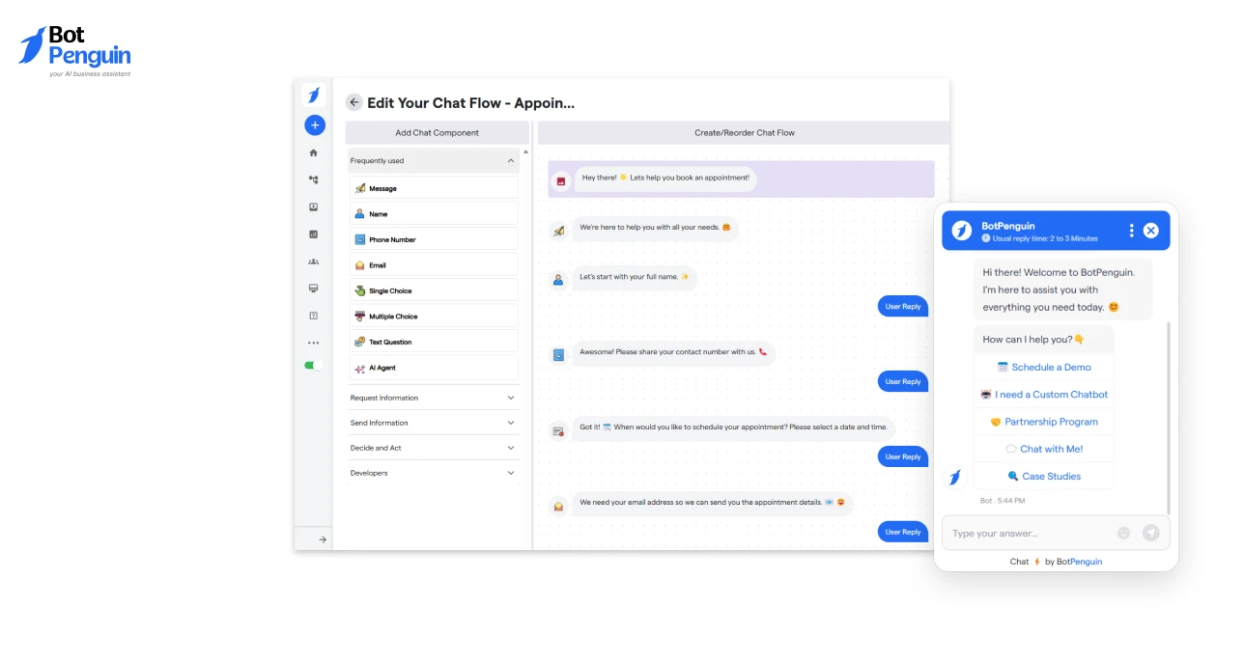Add the Single Choice component
This screenshot has height=662, width=1244.
click(434, 290)
